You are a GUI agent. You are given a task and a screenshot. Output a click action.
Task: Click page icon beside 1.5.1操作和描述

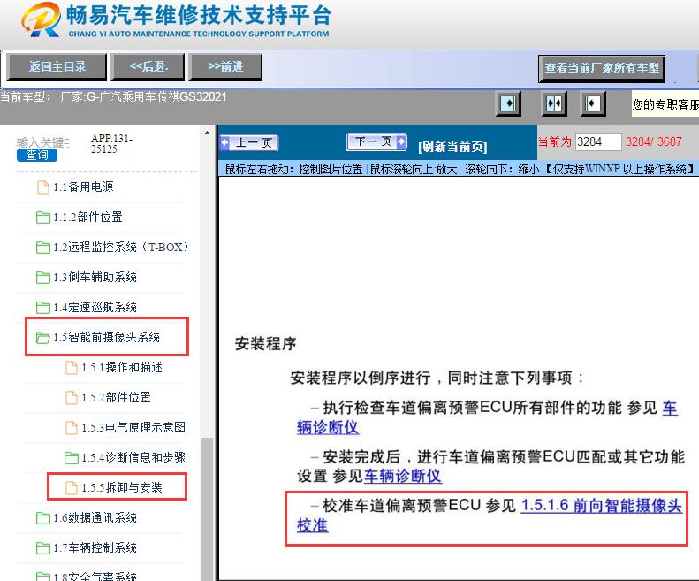point(72,368)
